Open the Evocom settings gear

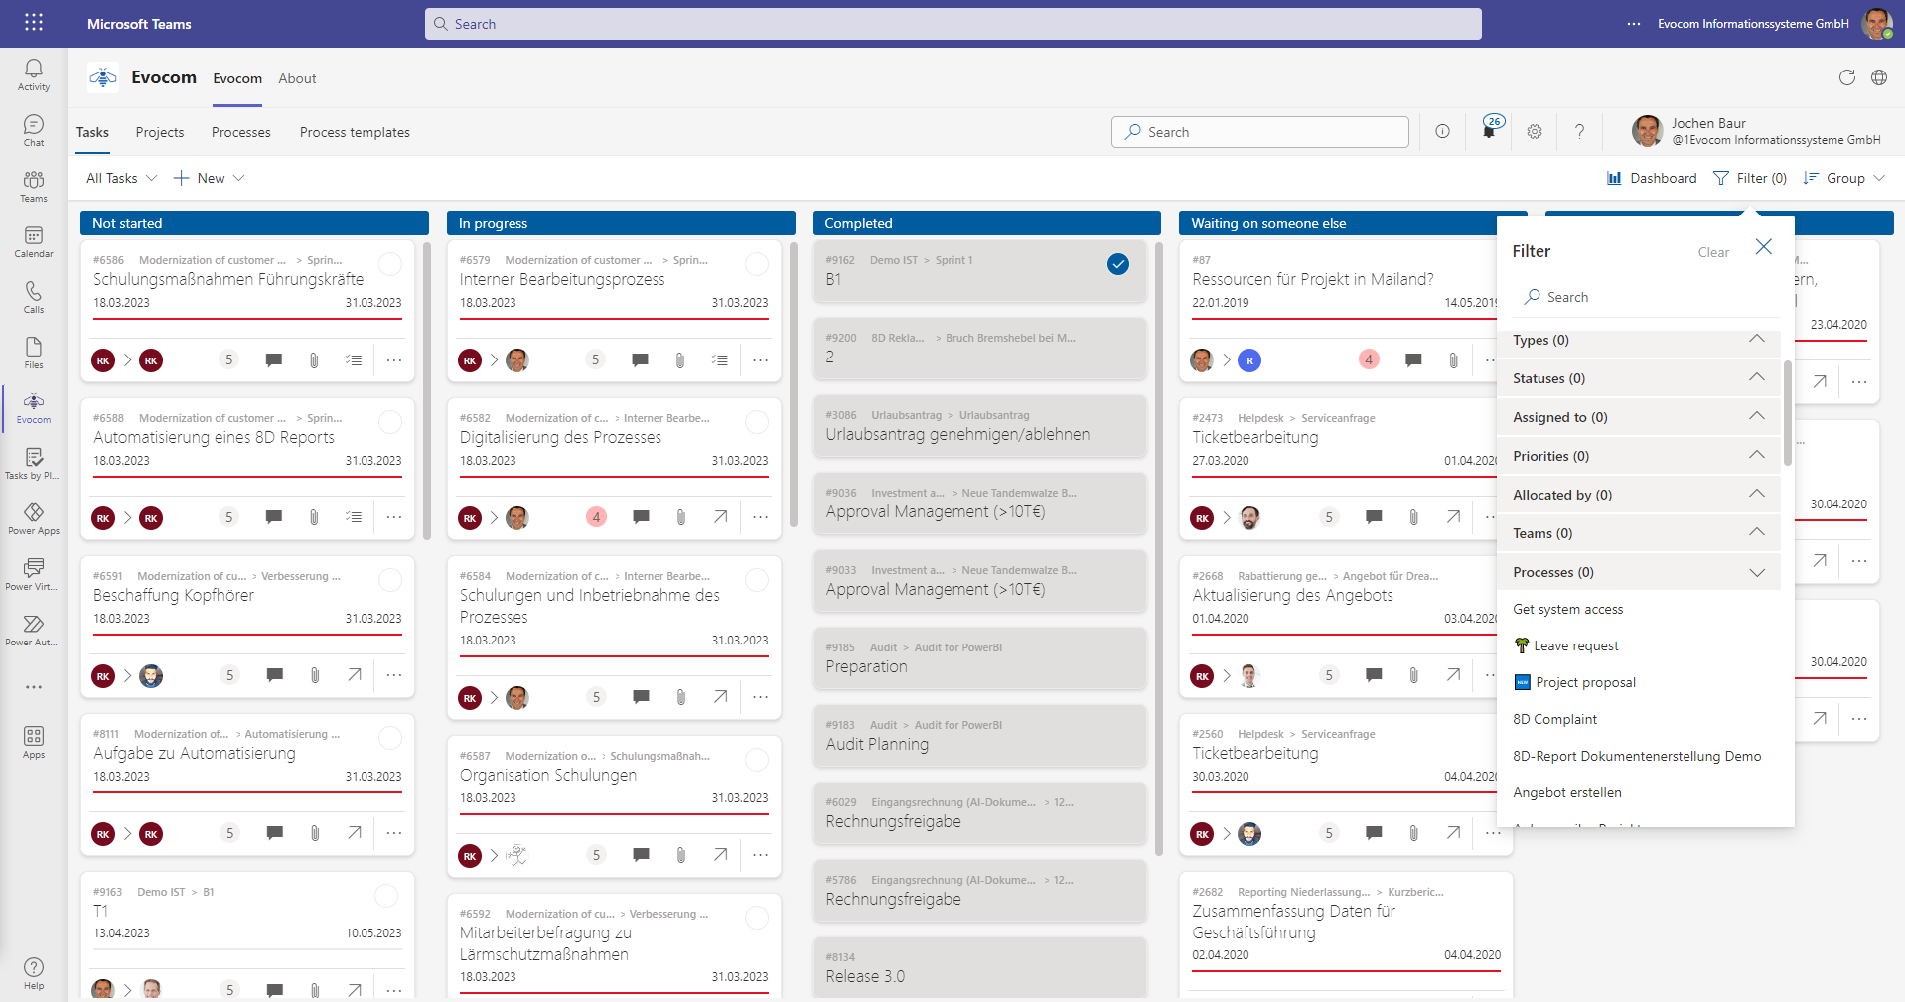pyautogui.click(x=1534, y=131)
